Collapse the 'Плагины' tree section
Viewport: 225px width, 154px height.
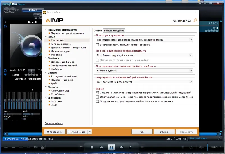pyautogui.click(x=46, y=87)
